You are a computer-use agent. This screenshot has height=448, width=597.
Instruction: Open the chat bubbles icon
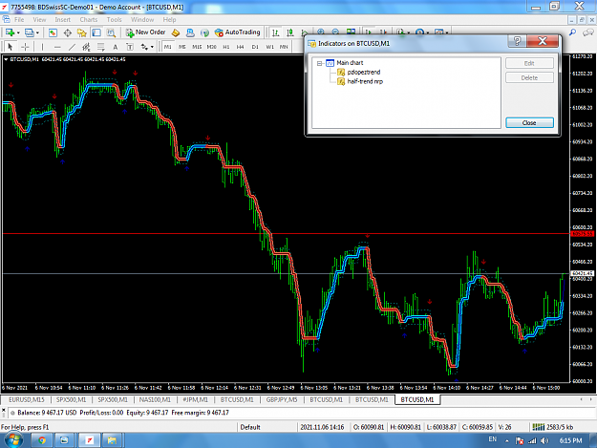pos(588,32)
